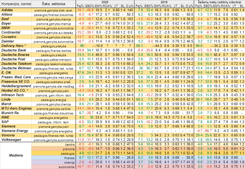Select the automobiliai median row label

[x=67, y=167]
